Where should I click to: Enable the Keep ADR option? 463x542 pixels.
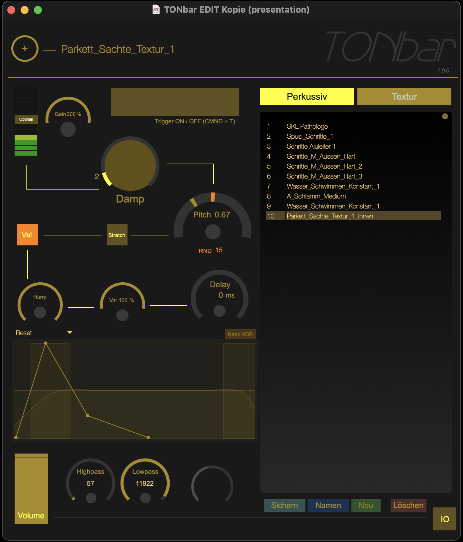[x=240, y=334]
